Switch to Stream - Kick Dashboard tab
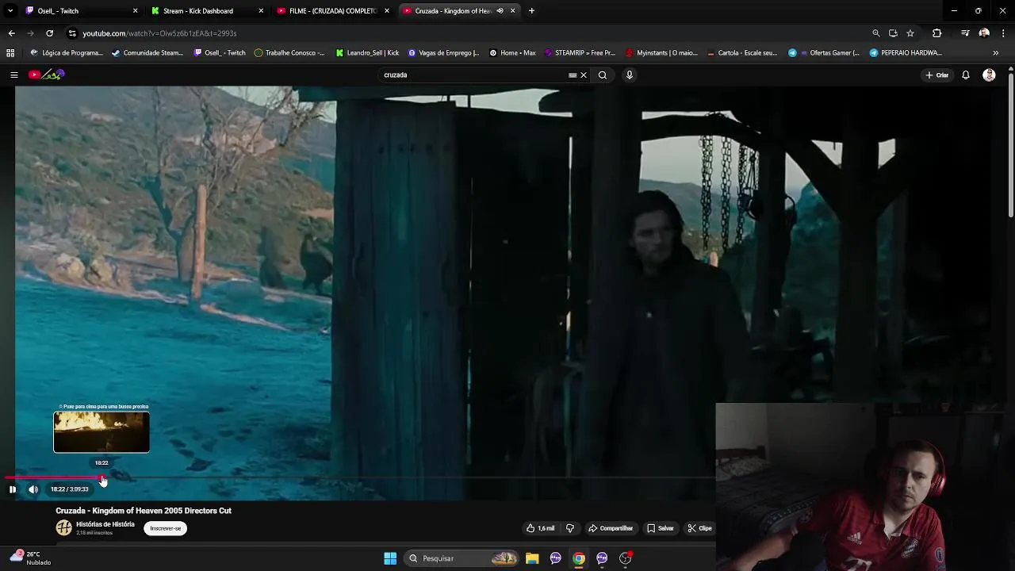Screen dimensions: 1015x571 [x=206, y=11]
